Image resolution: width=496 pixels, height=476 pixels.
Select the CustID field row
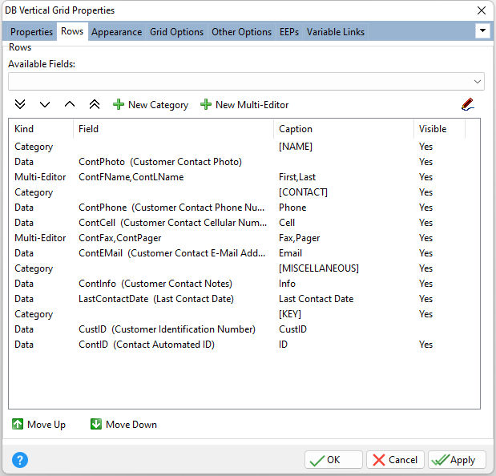point(244,329)
